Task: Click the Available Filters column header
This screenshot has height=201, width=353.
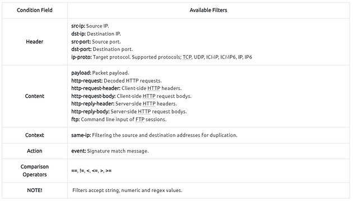Action: click(x=208, y=10)
